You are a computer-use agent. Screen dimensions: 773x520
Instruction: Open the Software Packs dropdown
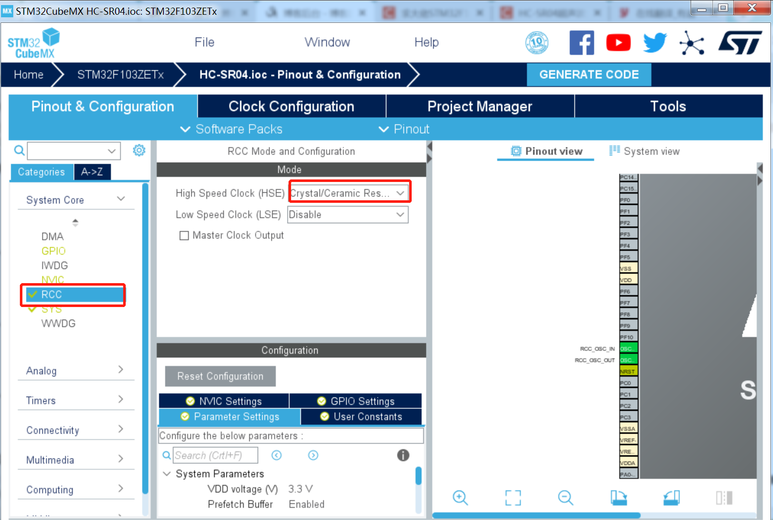point(232,129)
